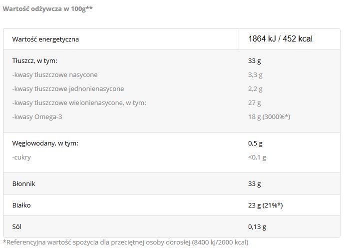Screen dimensions: 346x250
Task: Click the 18 g (3000%*) value
Action: point(269,116)
